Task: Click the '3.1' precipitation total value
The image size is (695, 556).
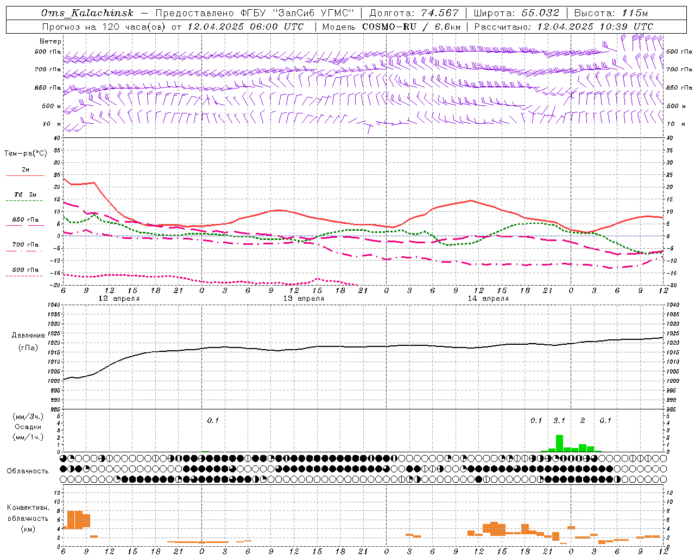Action: [x=559, y=420]
